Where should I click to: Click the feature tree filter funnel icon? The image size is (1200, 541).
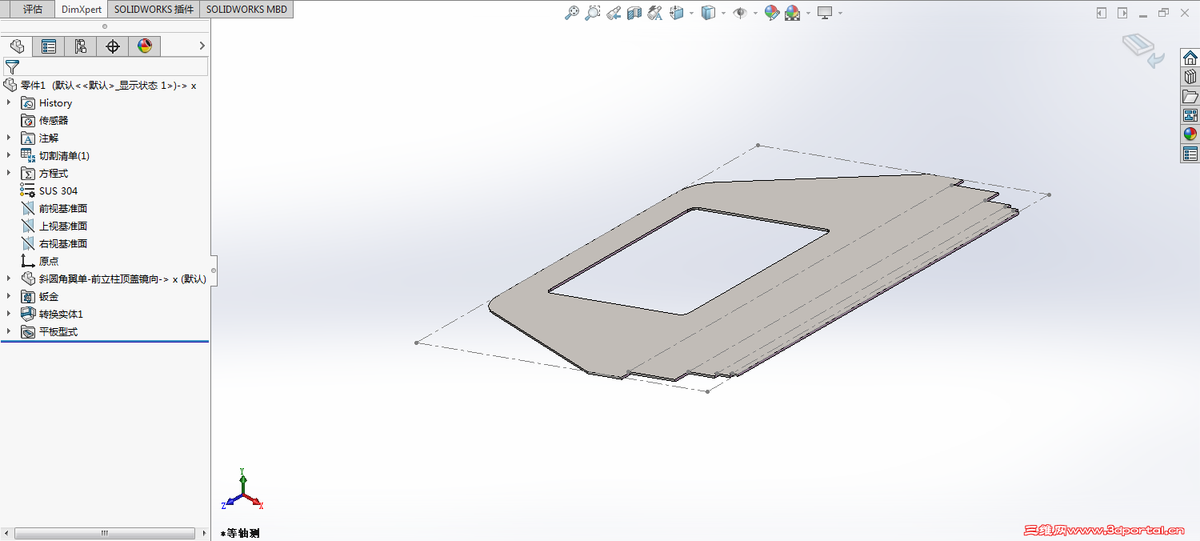click(12, 67)
